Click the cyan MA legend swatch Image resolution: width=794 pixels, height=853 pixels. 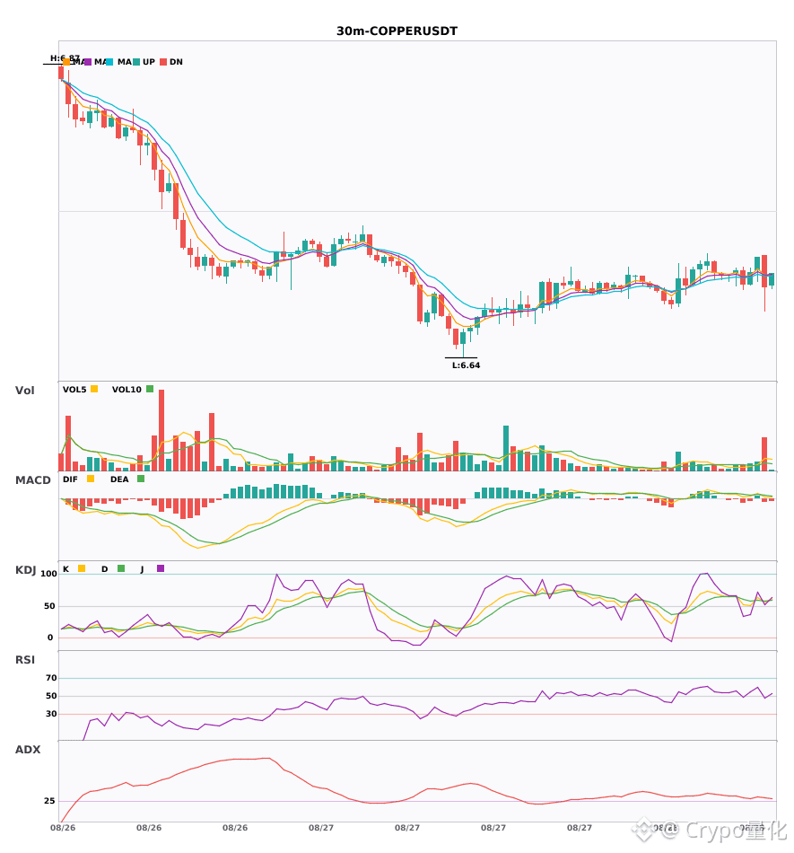click(109, 62)
